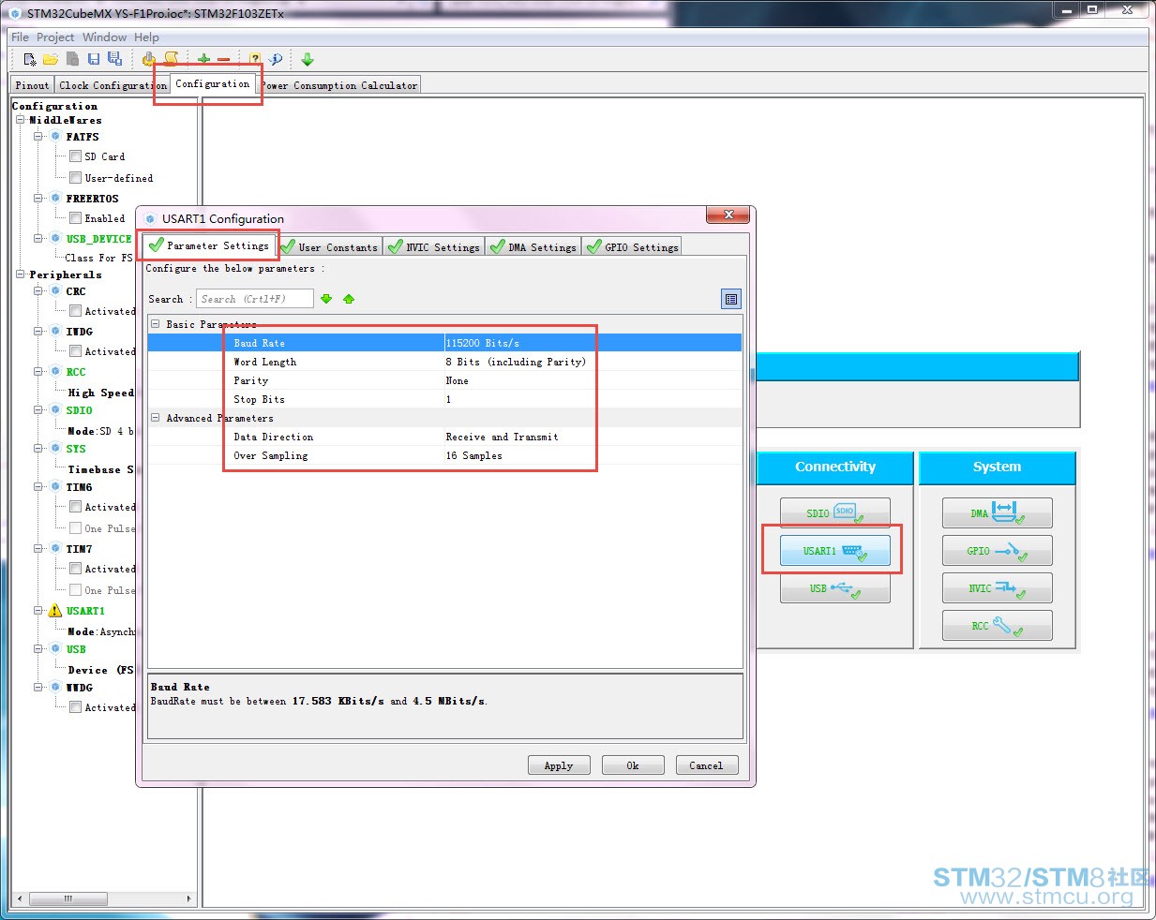Click the Apply button
This screenshot has height=920, width=1156.
click(559, 765)
